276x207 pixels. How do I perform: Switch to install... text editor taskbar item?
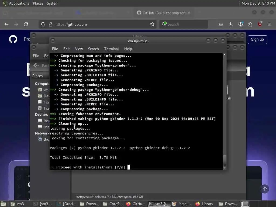[x=182, y=204]
